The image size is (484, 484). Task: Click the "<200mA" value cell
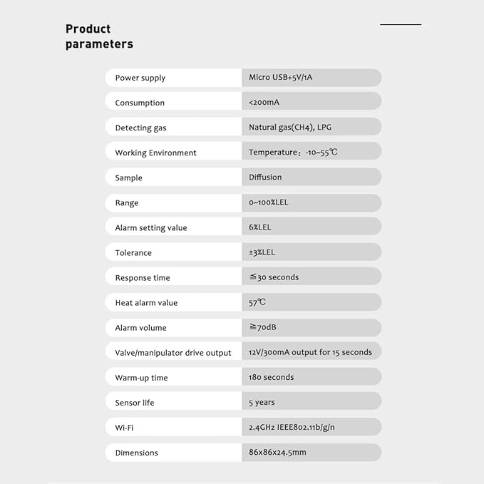pyautogui.click(x=264, y=103)
